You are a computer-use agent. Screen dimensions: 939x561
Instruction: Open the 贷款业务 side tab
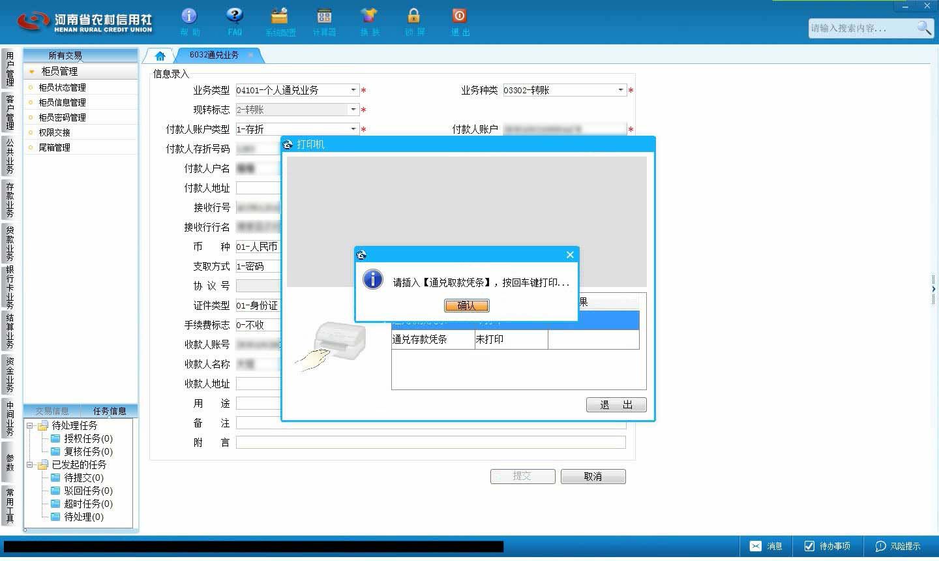[x=10, y=243]
